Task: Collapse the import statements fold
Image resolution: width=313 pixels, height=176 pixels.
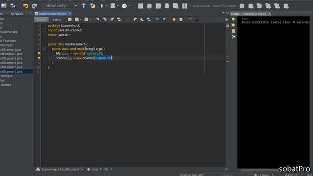Action: (x=44, y=30)
